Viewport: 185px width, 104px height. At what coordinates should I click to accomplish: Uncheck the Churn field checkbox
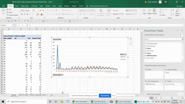[x=145, y=48]
